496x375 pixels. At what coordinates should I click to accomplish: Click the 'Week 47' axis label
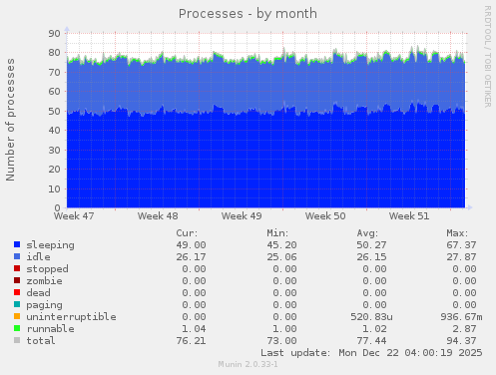tap(74, 216)
